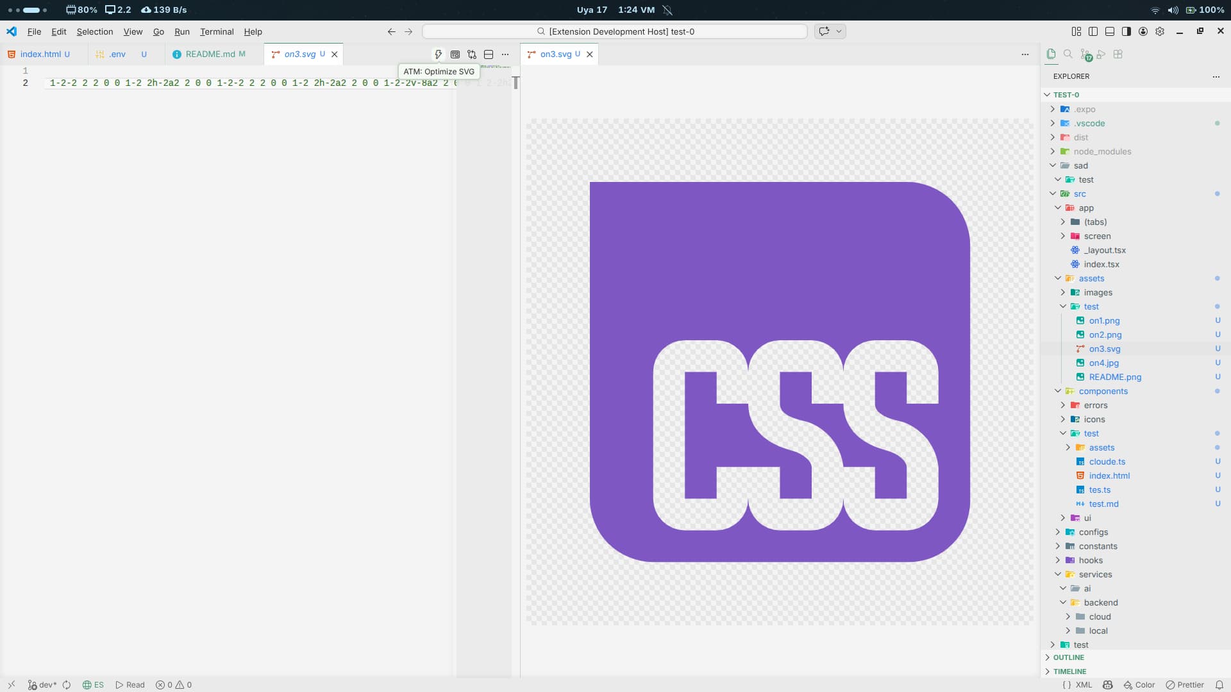Open the Search view in sidebar
Image resolution: width=1231 pixels, height=692 pixels.
[x=1068, y=54]
